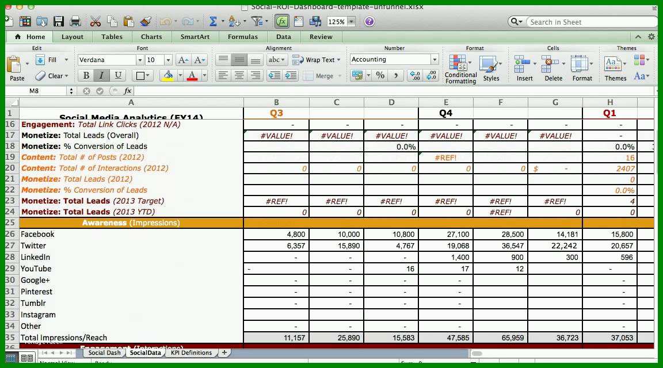Viewport: 663px width, 368px height.
Task: Open the KPI Definitions sheet tab
Action: [191, 352]
